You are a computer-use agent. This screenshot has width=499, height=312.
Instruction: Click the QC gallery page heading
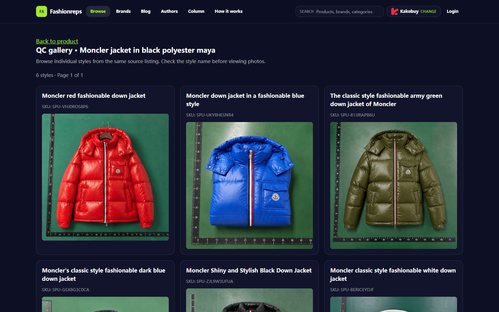(x=126, y=50)
